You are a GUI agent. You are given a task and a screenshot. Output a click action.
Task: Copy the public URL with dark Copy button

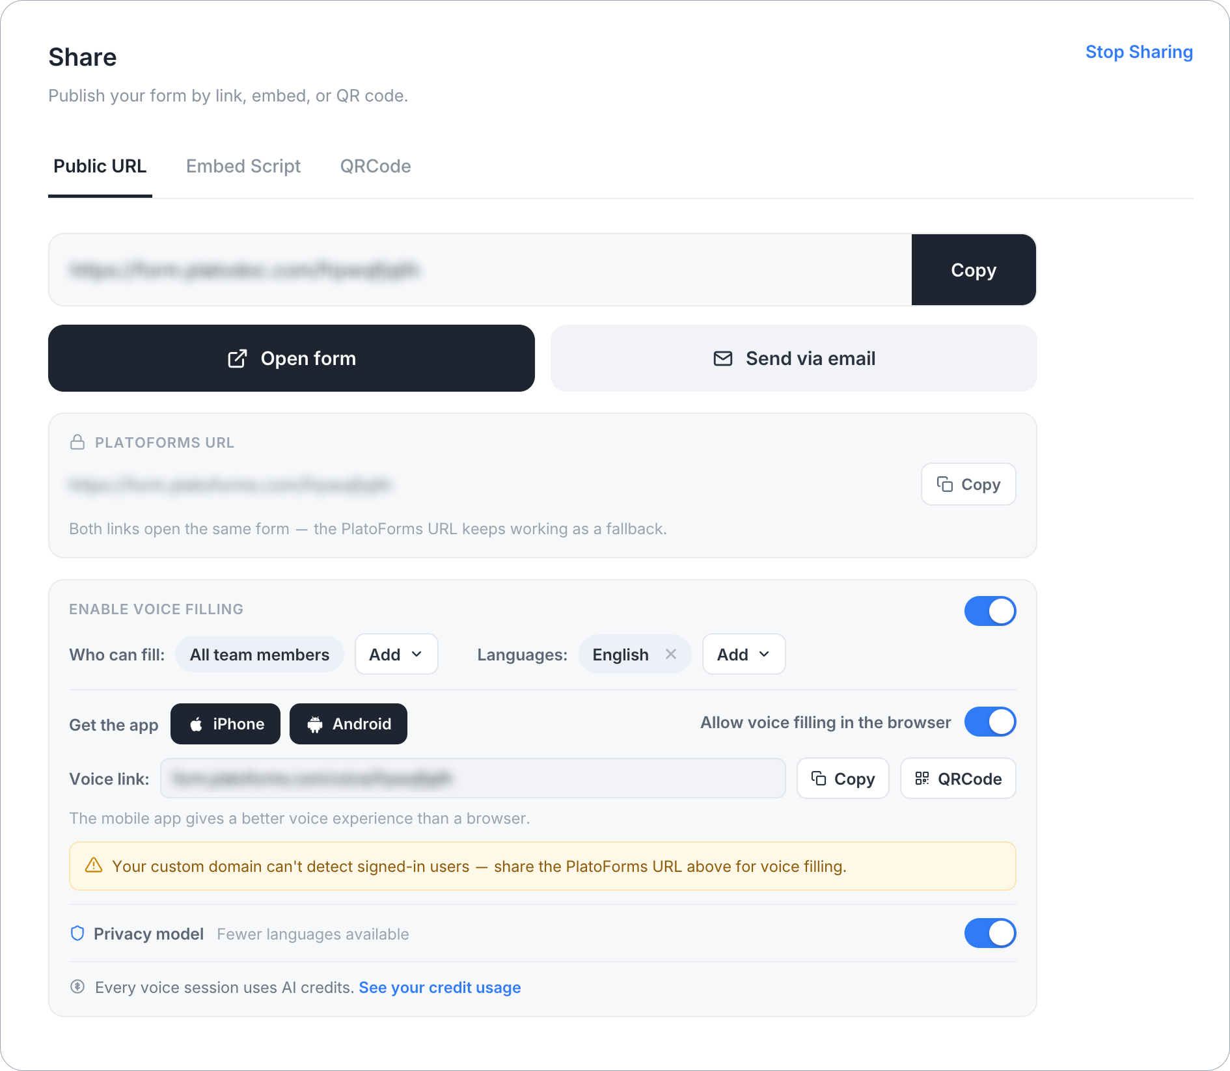click(x=974, y=270)
